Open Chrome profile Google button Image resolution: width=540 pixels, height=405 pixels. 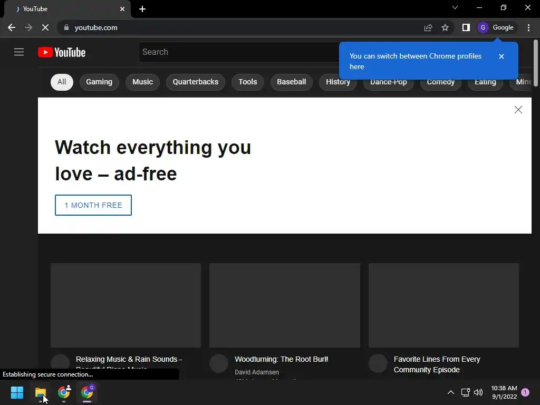[x=496, y=27]
